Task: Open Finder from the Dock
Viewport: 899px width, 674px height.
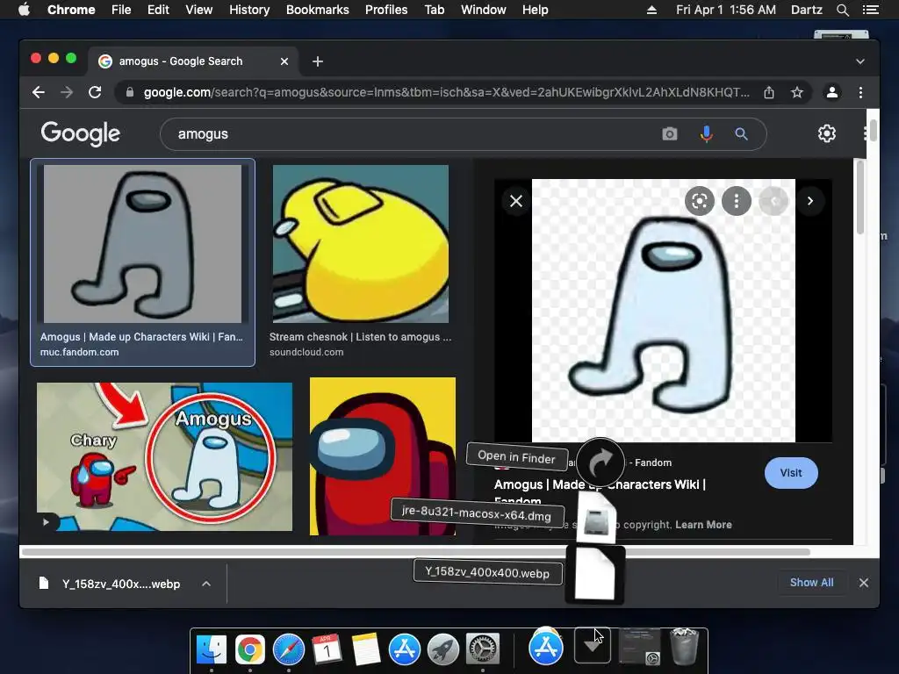Action: [x=211, y=649]
